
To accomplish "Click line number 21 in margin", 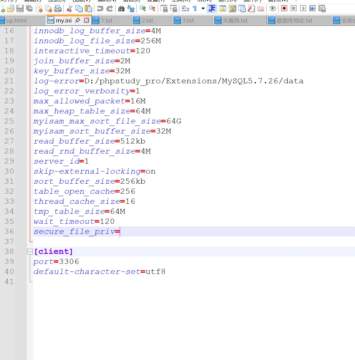I will pyautogui.click(x=9, y=81).
